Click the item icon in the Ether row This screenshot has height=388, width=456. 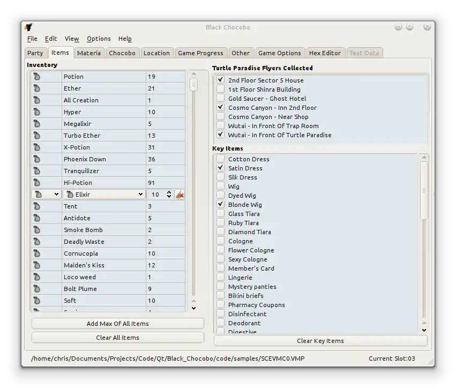[x=36, y=88]
